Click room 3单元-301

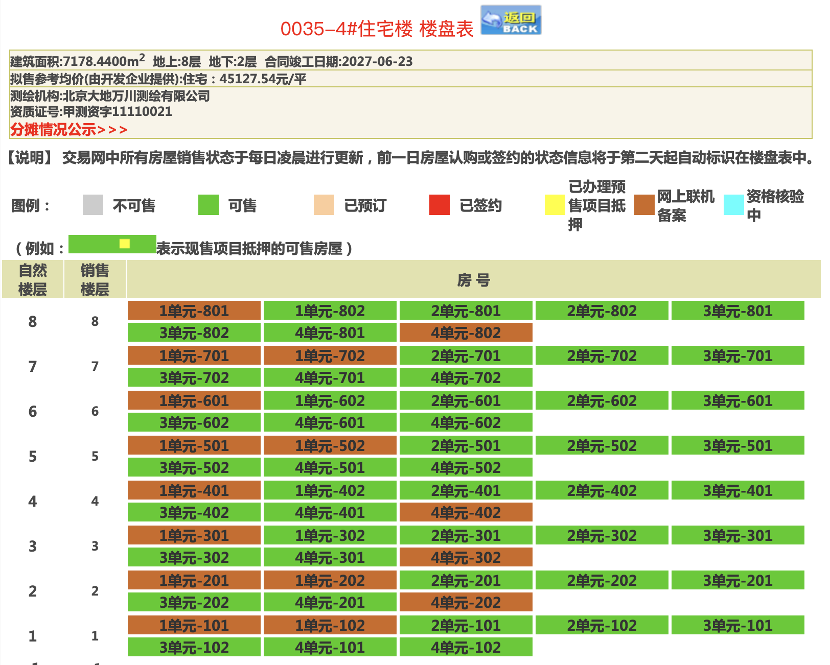(737, 535)
